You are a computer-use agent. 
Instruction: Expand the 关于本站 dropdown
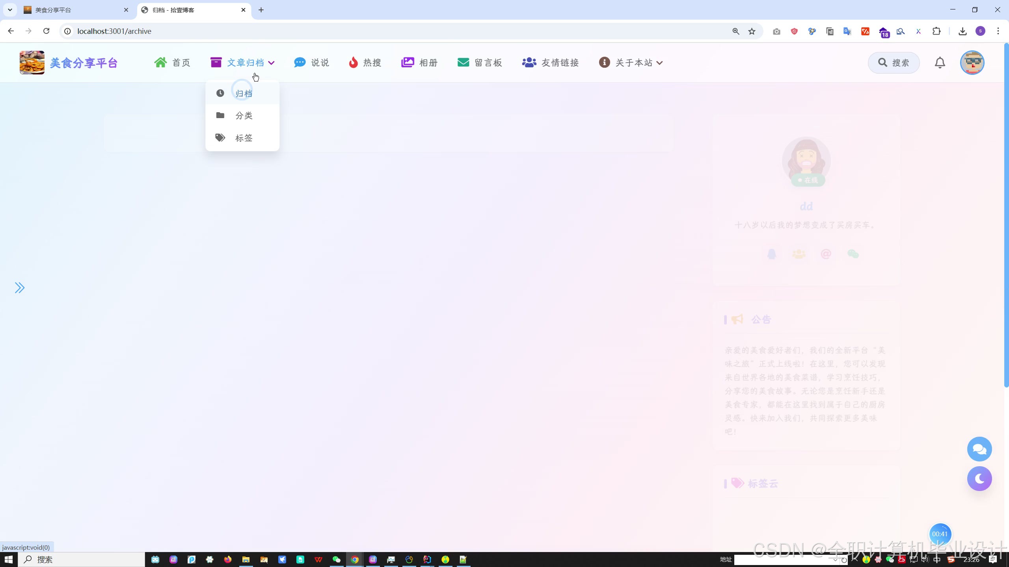pyautogui.click(x=659, y=63)
